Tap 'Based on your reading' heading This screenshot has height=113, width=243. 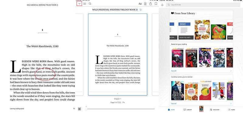(x=179, y=44)
